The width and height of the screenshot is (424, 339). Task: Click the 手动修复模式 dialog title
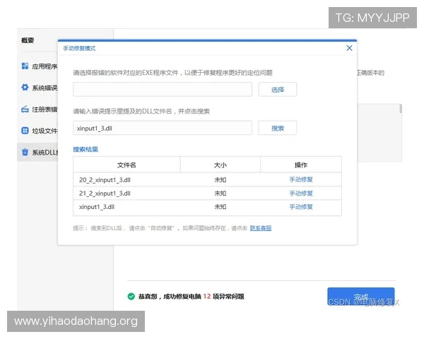pos(79,49)
